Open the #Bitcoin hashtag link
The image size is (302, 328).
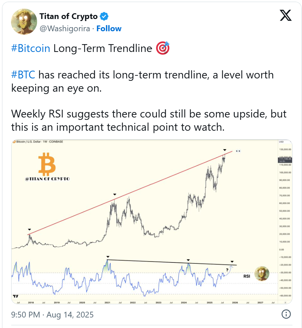tap(31, 48)
